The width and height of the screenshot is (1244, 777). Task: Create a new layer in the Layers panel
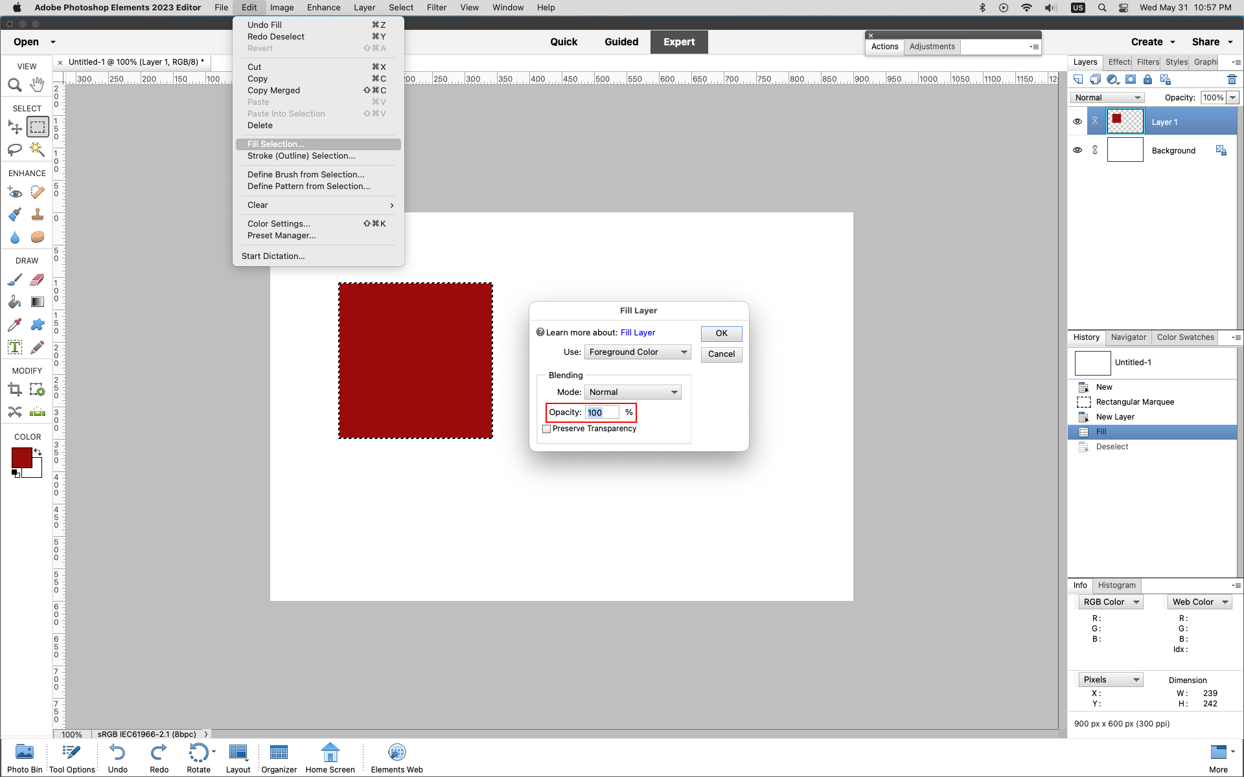pyautogui.click(x=1078, y=79)
